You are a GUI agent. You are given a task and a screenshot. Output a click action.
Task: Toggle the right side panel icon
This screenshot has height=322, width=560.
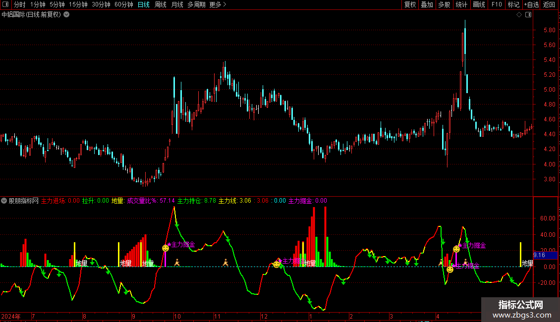tap(529, 15)
